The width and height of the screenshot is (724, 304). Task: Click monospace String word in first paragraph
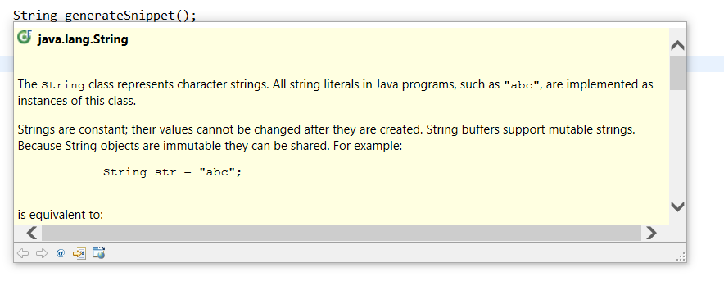(63, 85)
